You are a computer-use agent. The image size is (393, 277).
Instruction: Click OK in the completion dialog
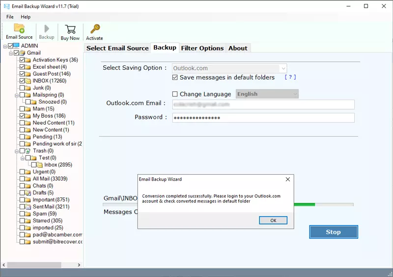273,221
